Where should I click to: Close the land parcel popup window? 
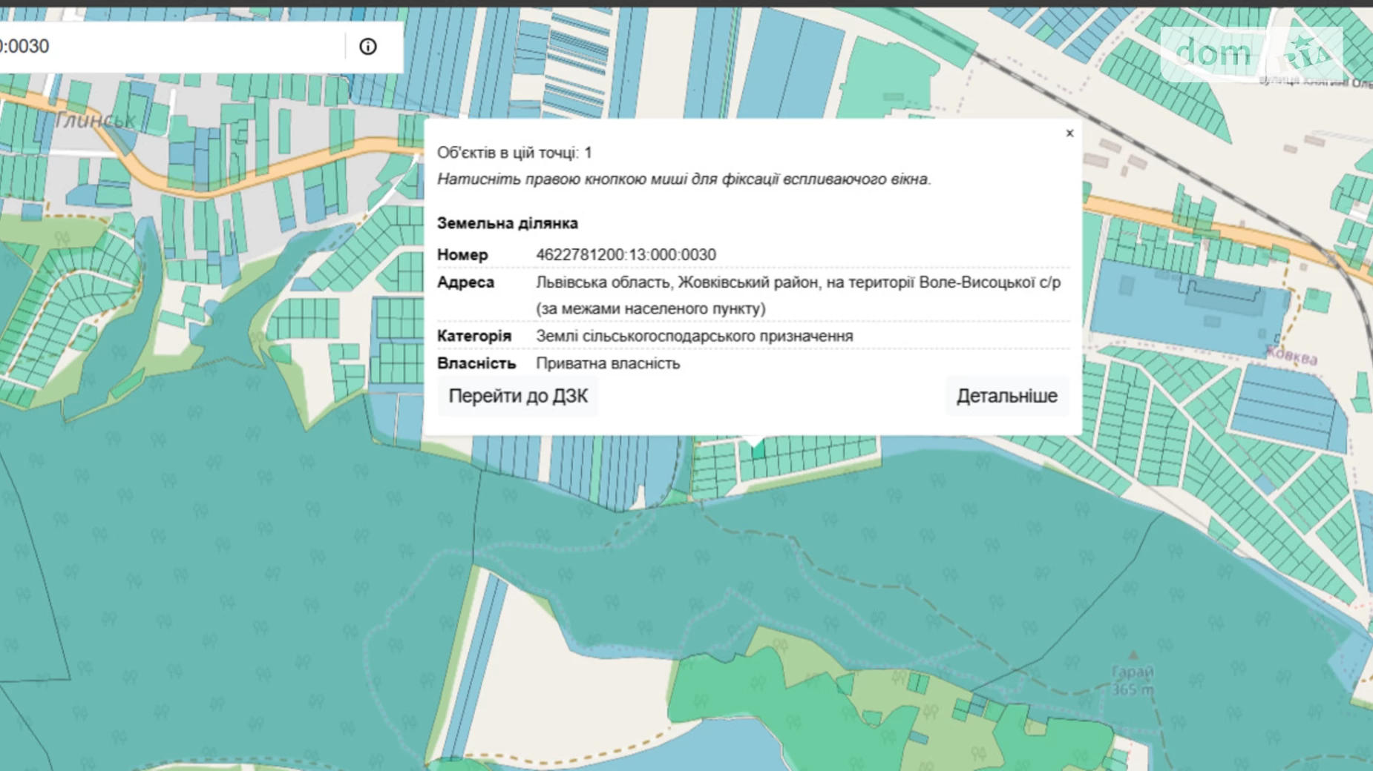click(x=1069, y=133)
